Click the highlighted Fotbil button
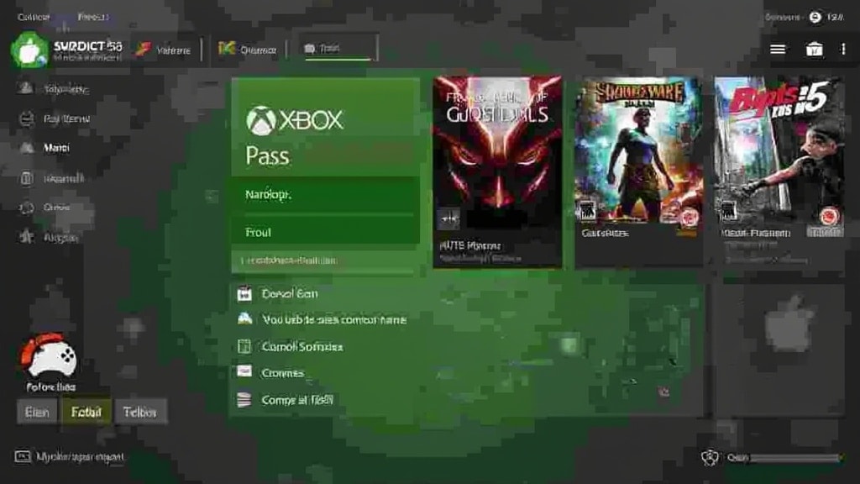The height and width of the screenshot is (484, 860). coord(87,412)
